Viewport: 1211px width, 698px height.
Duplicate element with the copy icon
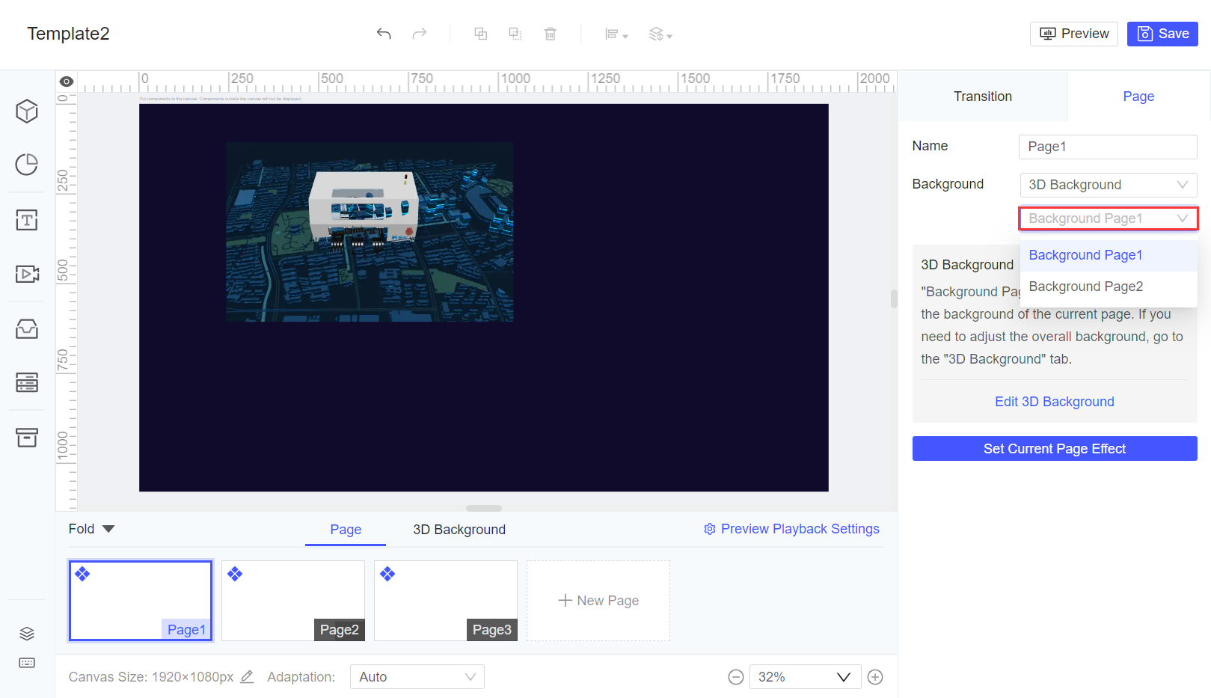tap(480, 34)
